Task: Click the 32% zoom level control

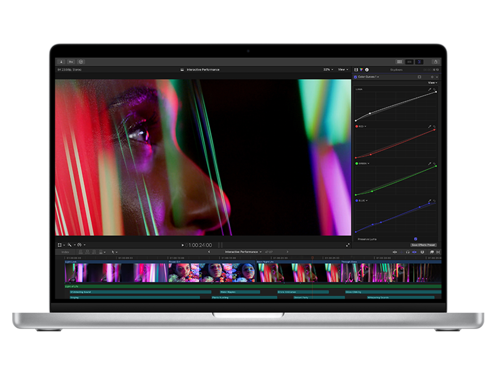Action: point(328,69)
